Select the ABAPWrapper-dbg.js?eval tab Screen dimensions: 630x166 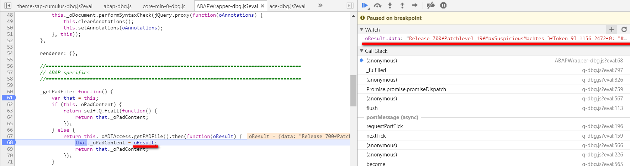(227, 6)
